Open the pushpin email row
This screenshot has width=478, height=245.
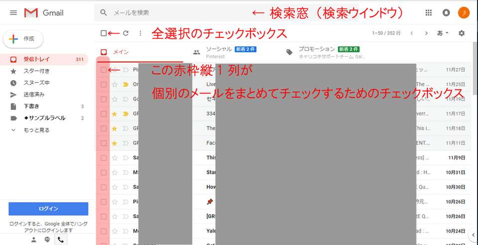282,202
